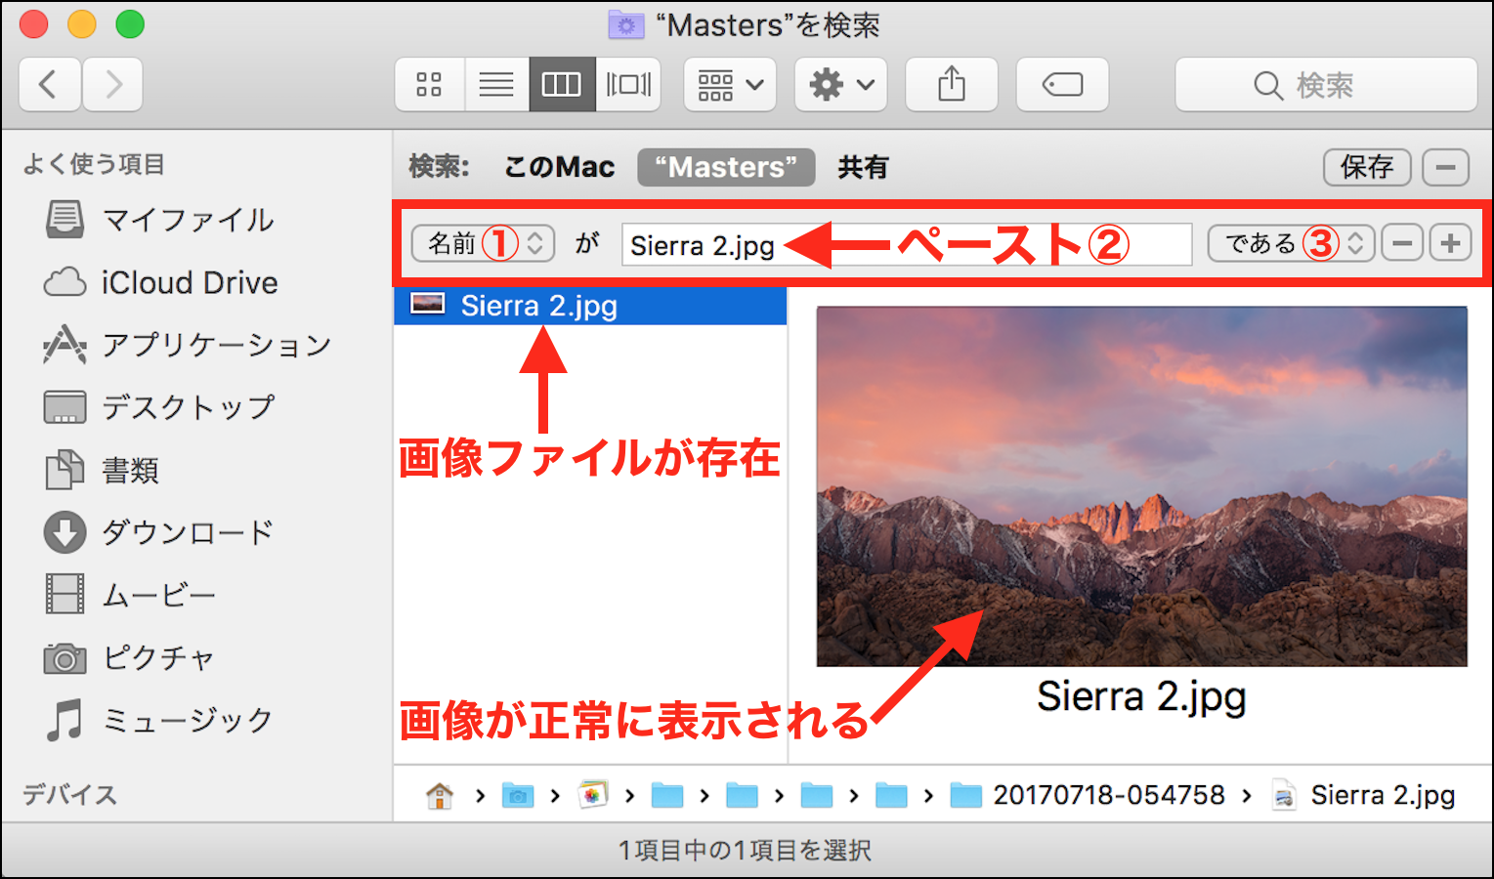This screenshot has width=1494, height=879.
Task: Add a search criterion with plus button
Action: tap(1450, 243)
